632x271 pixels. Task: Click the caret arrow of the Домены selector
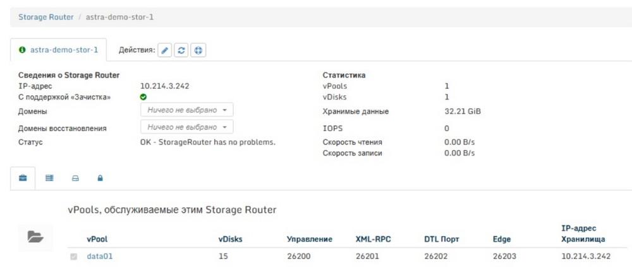(x=224, y=110)
